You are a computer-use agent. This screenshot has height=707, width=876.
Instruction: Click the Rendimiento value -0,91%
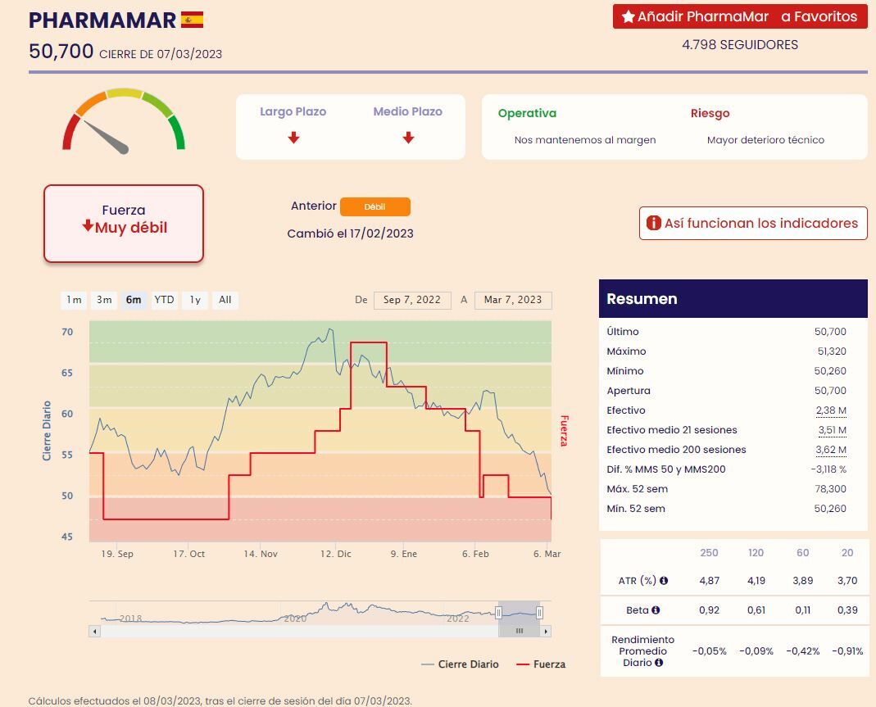(x=847, y=651)
